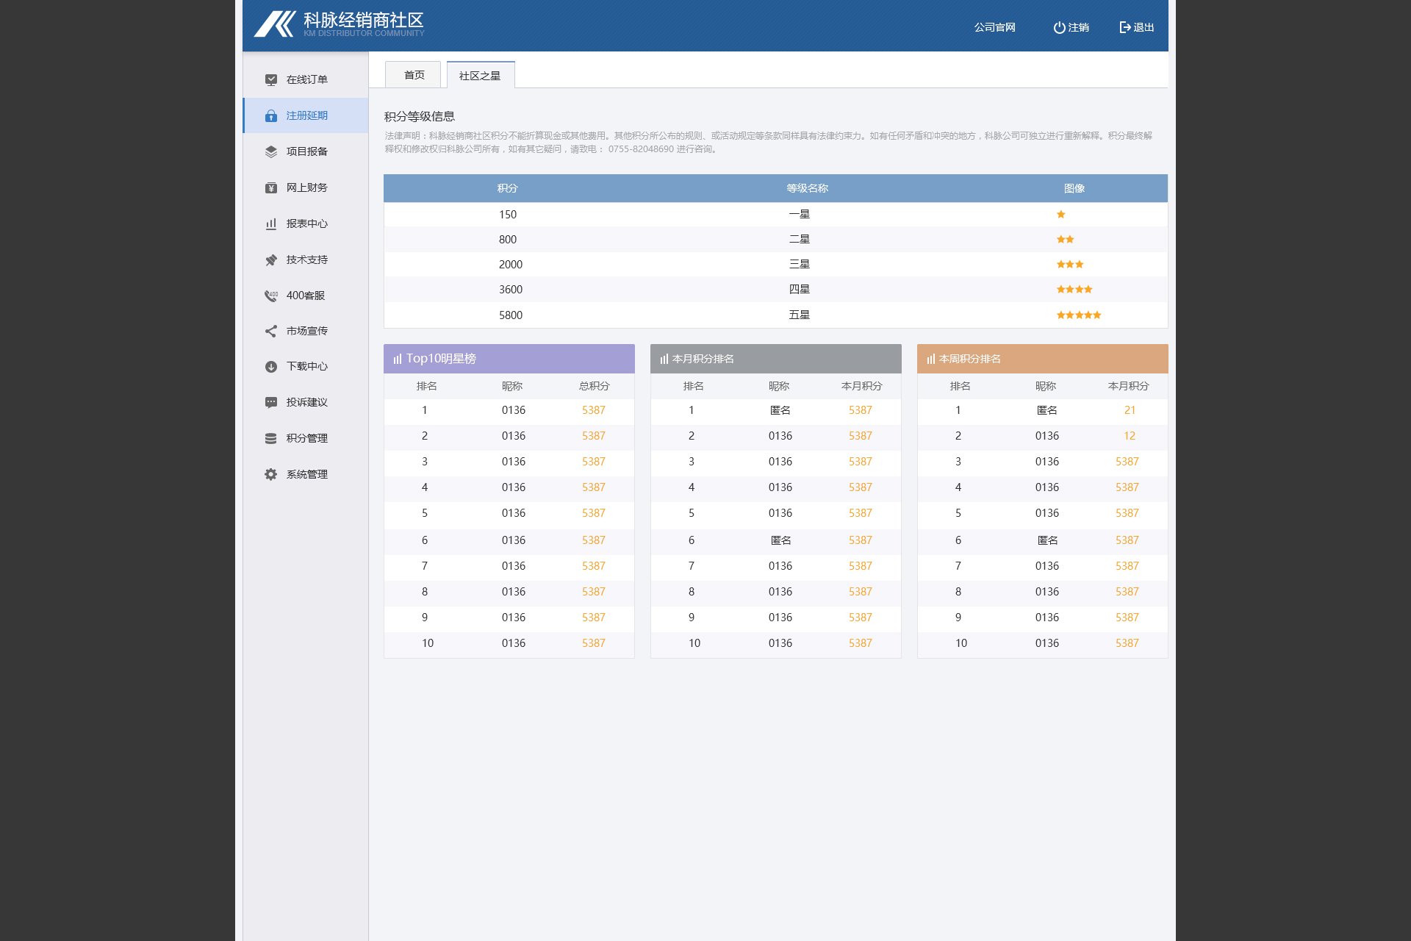Image resolution: width=1411 pixels, height=941 pixels.
Task: Click the bar chart icon for 报表中心
Action: [x=271, y=223]
